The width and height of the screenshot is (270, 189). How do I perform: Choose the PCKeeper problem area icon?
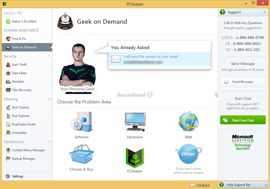click(135, 158)
